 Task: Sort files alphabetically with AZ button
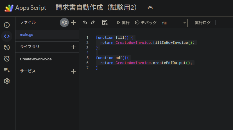(x=64, y=22)
